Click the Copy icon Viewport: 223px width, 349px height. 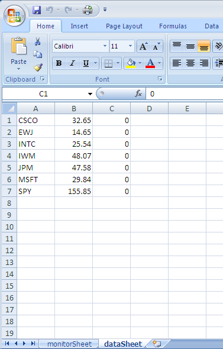38,54
